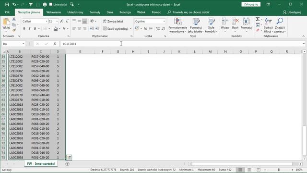307x173 pixels.
Task: Activate the Format Painter brush
Action: coord(14,30)
